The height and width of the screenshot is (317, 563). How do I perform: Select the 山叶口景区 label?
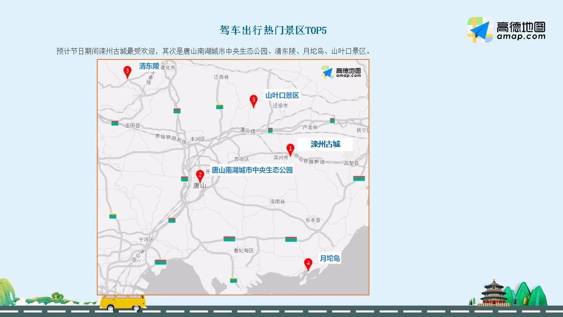[x=282, y=95]
